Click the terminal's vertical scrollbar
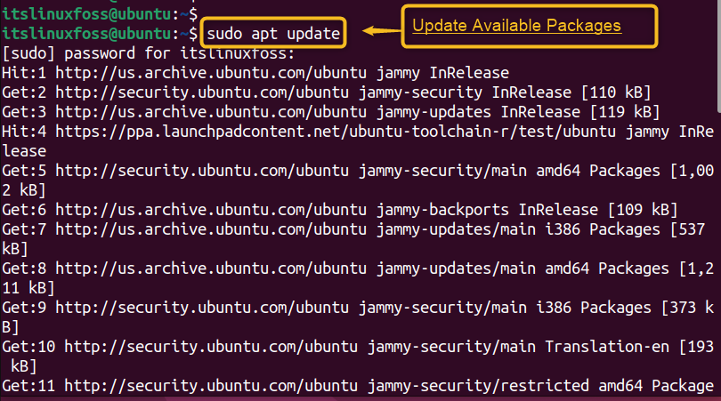 [718, 56]
